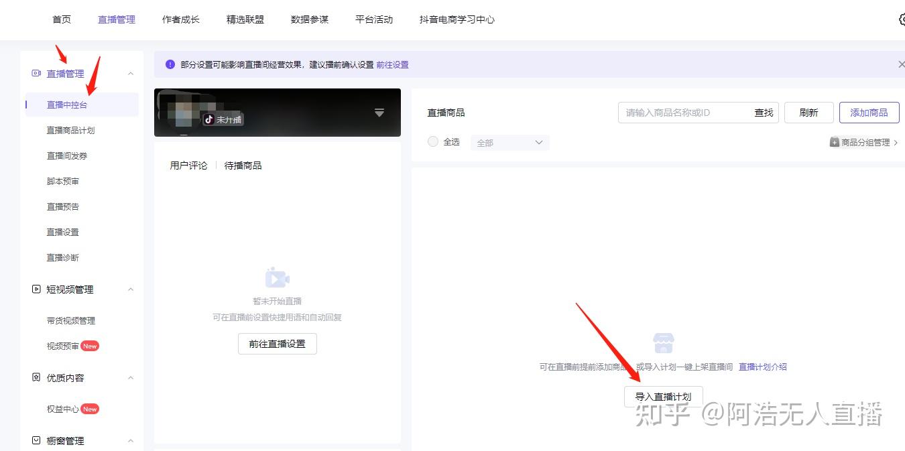905x451 pixels.
Task: Open 抖音电商学习中心 in top navigation
Action: 457,19
